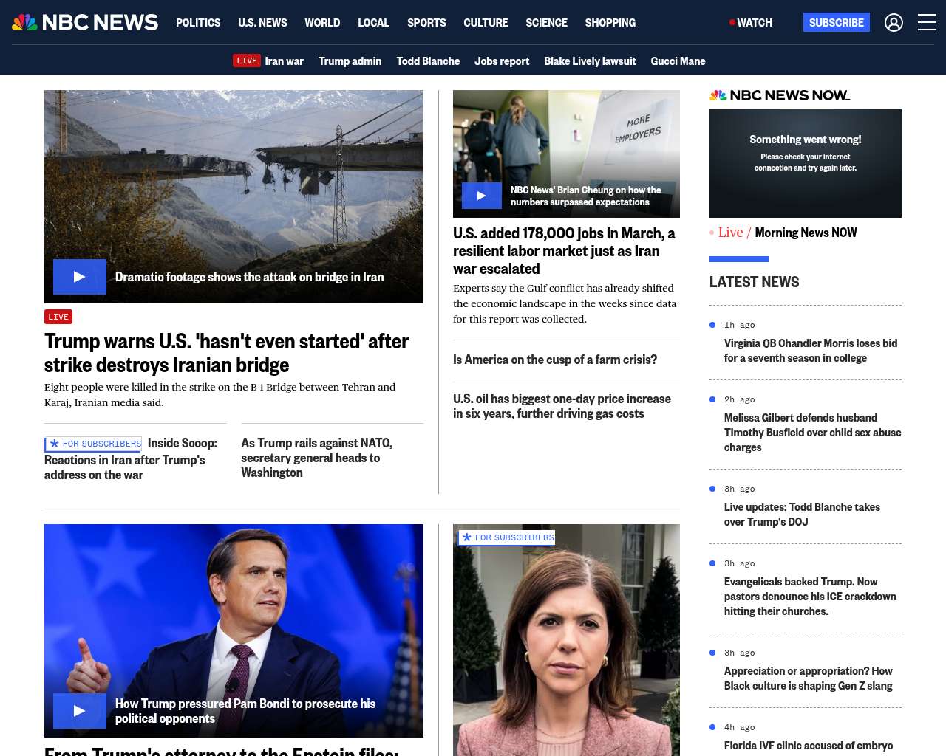Viewport: 946px width, 756px height.
Task: Click the Watch live link
Action: 751,23
